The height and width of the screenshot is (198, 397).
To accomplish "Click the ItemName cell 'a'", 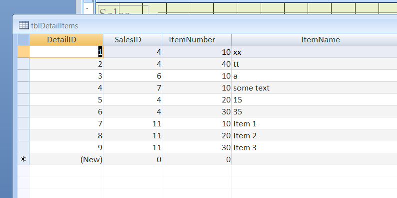I will tap(314, 76).
